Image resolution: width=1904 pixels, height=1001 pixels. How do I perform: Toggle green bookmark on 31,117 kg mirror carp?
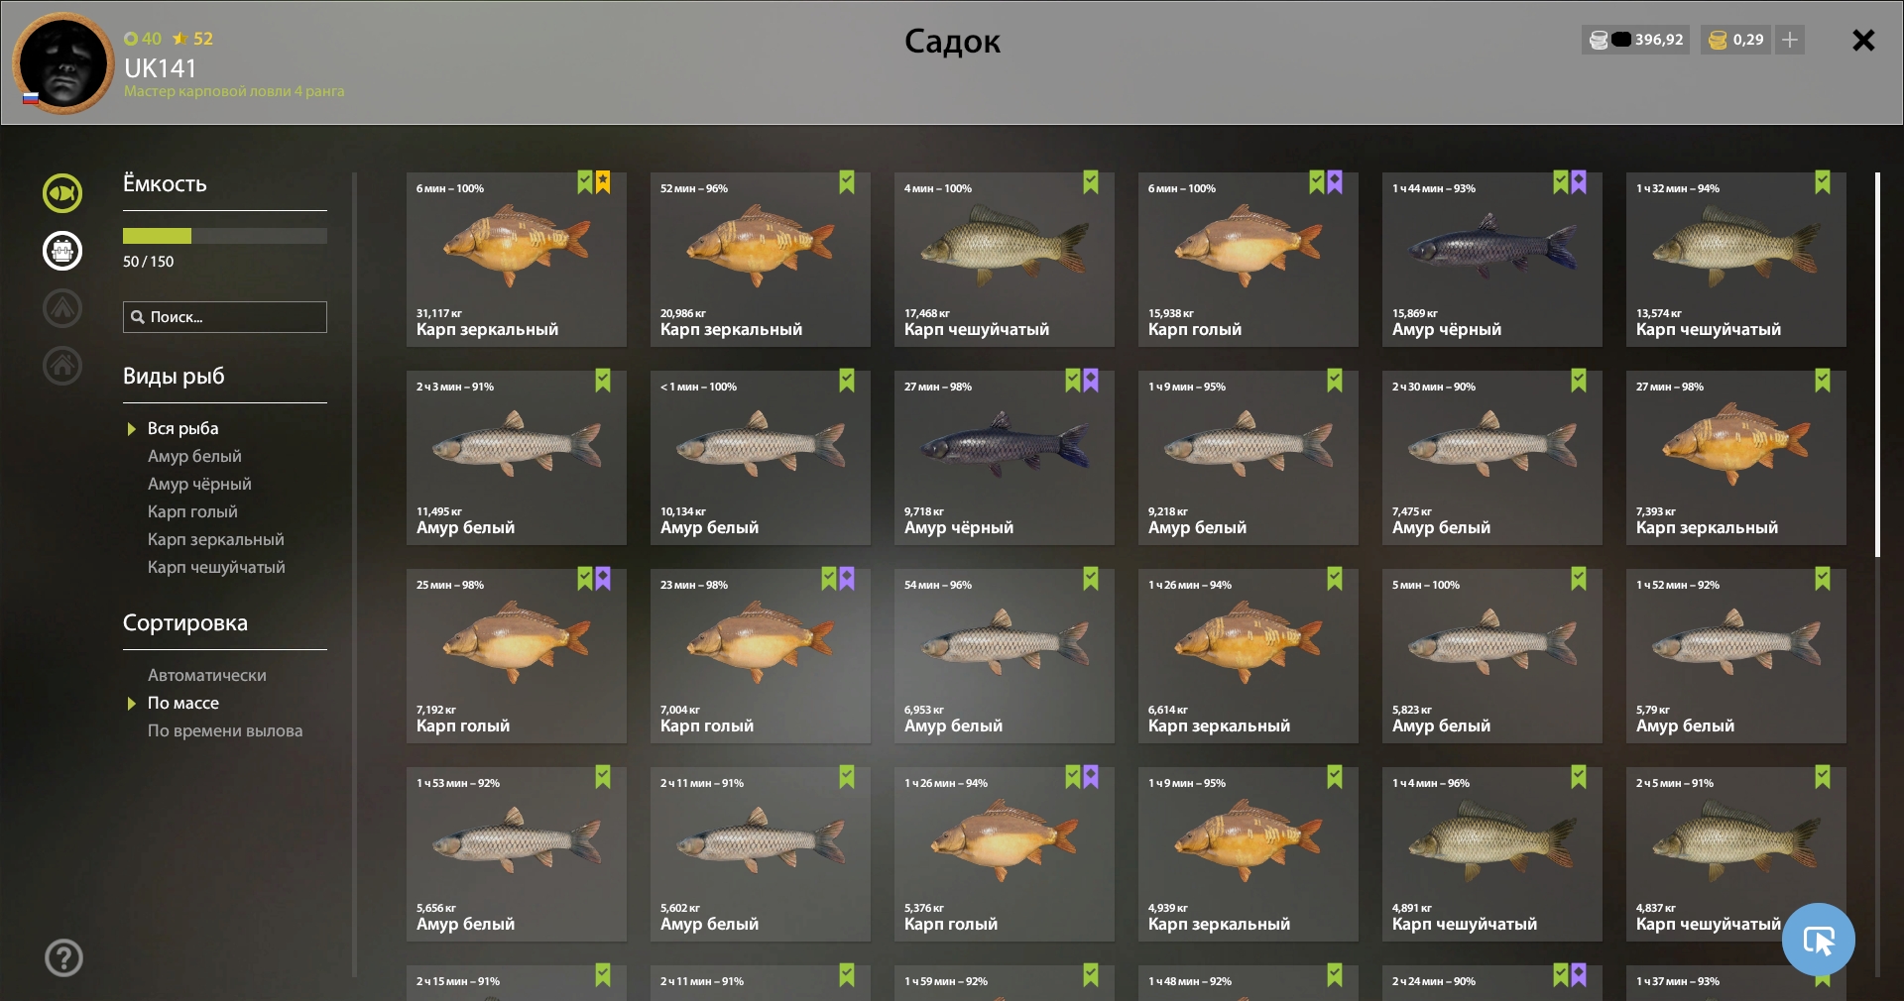[x=585, y=182]
